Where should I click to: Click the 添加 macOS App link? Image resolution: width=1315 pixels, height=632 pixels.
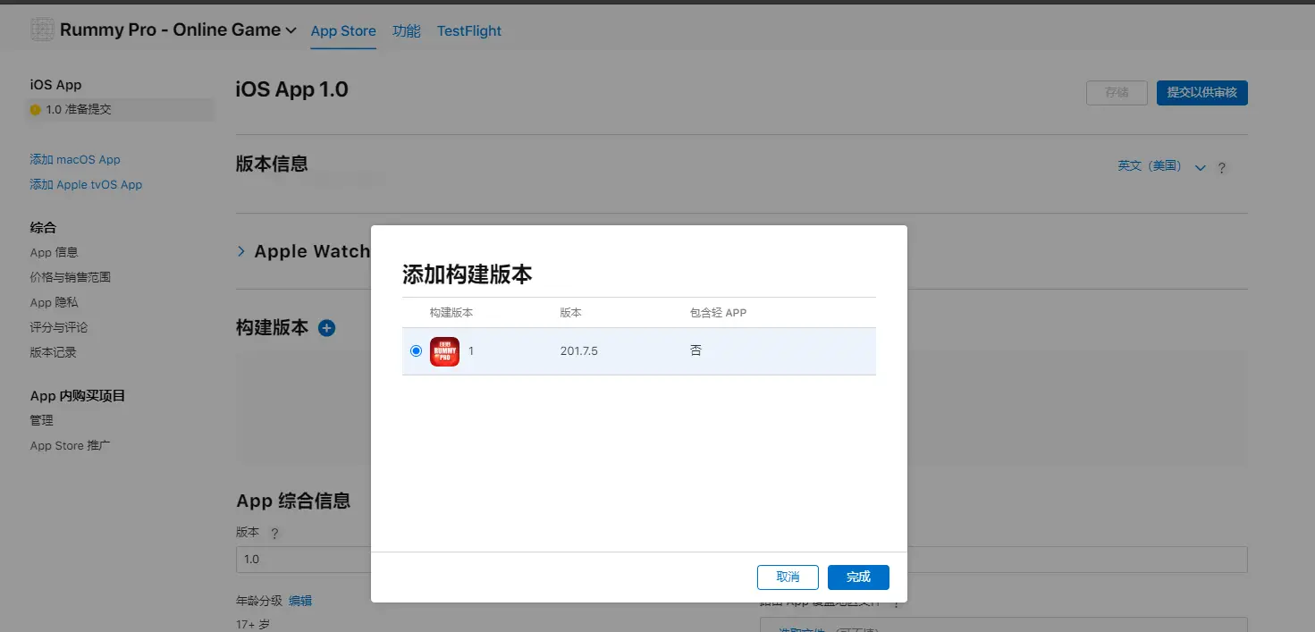pyautogui.click(x=75, y=159)
